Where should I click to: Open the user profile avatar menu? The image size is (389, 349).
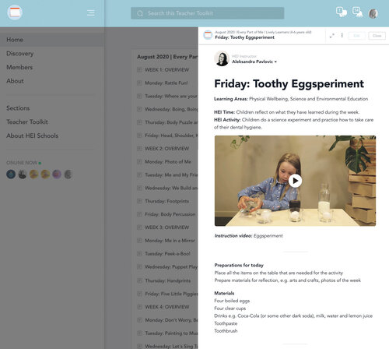(x=373, y=13)
